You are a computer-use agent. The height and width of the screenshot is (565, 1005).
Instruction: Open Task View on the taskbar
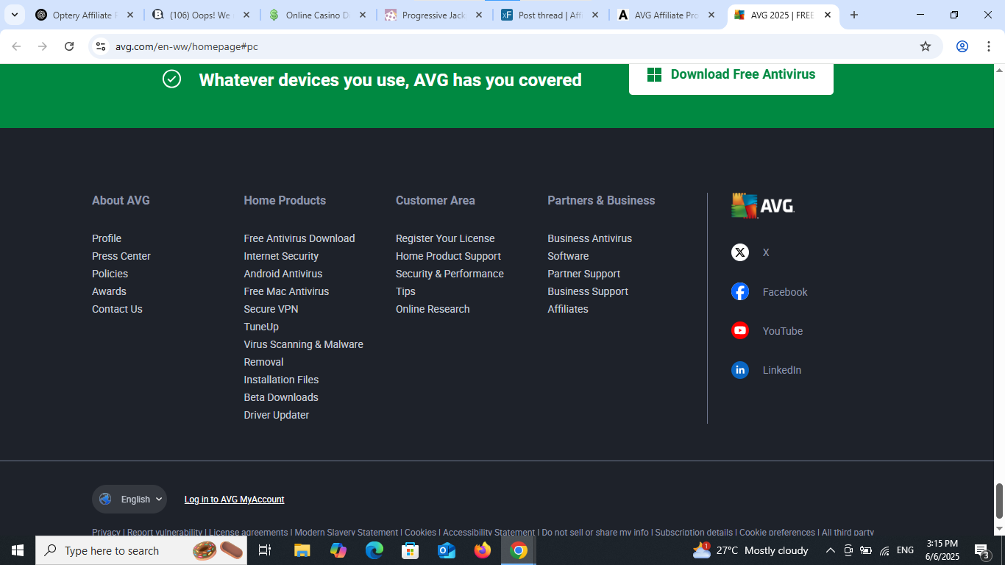tap(265, 550)
